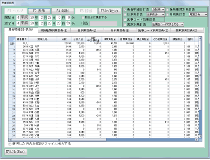Screen dimensions: 210x160
Task: Enable print selected rows only checkbox
Action: (x=10, y=144)
